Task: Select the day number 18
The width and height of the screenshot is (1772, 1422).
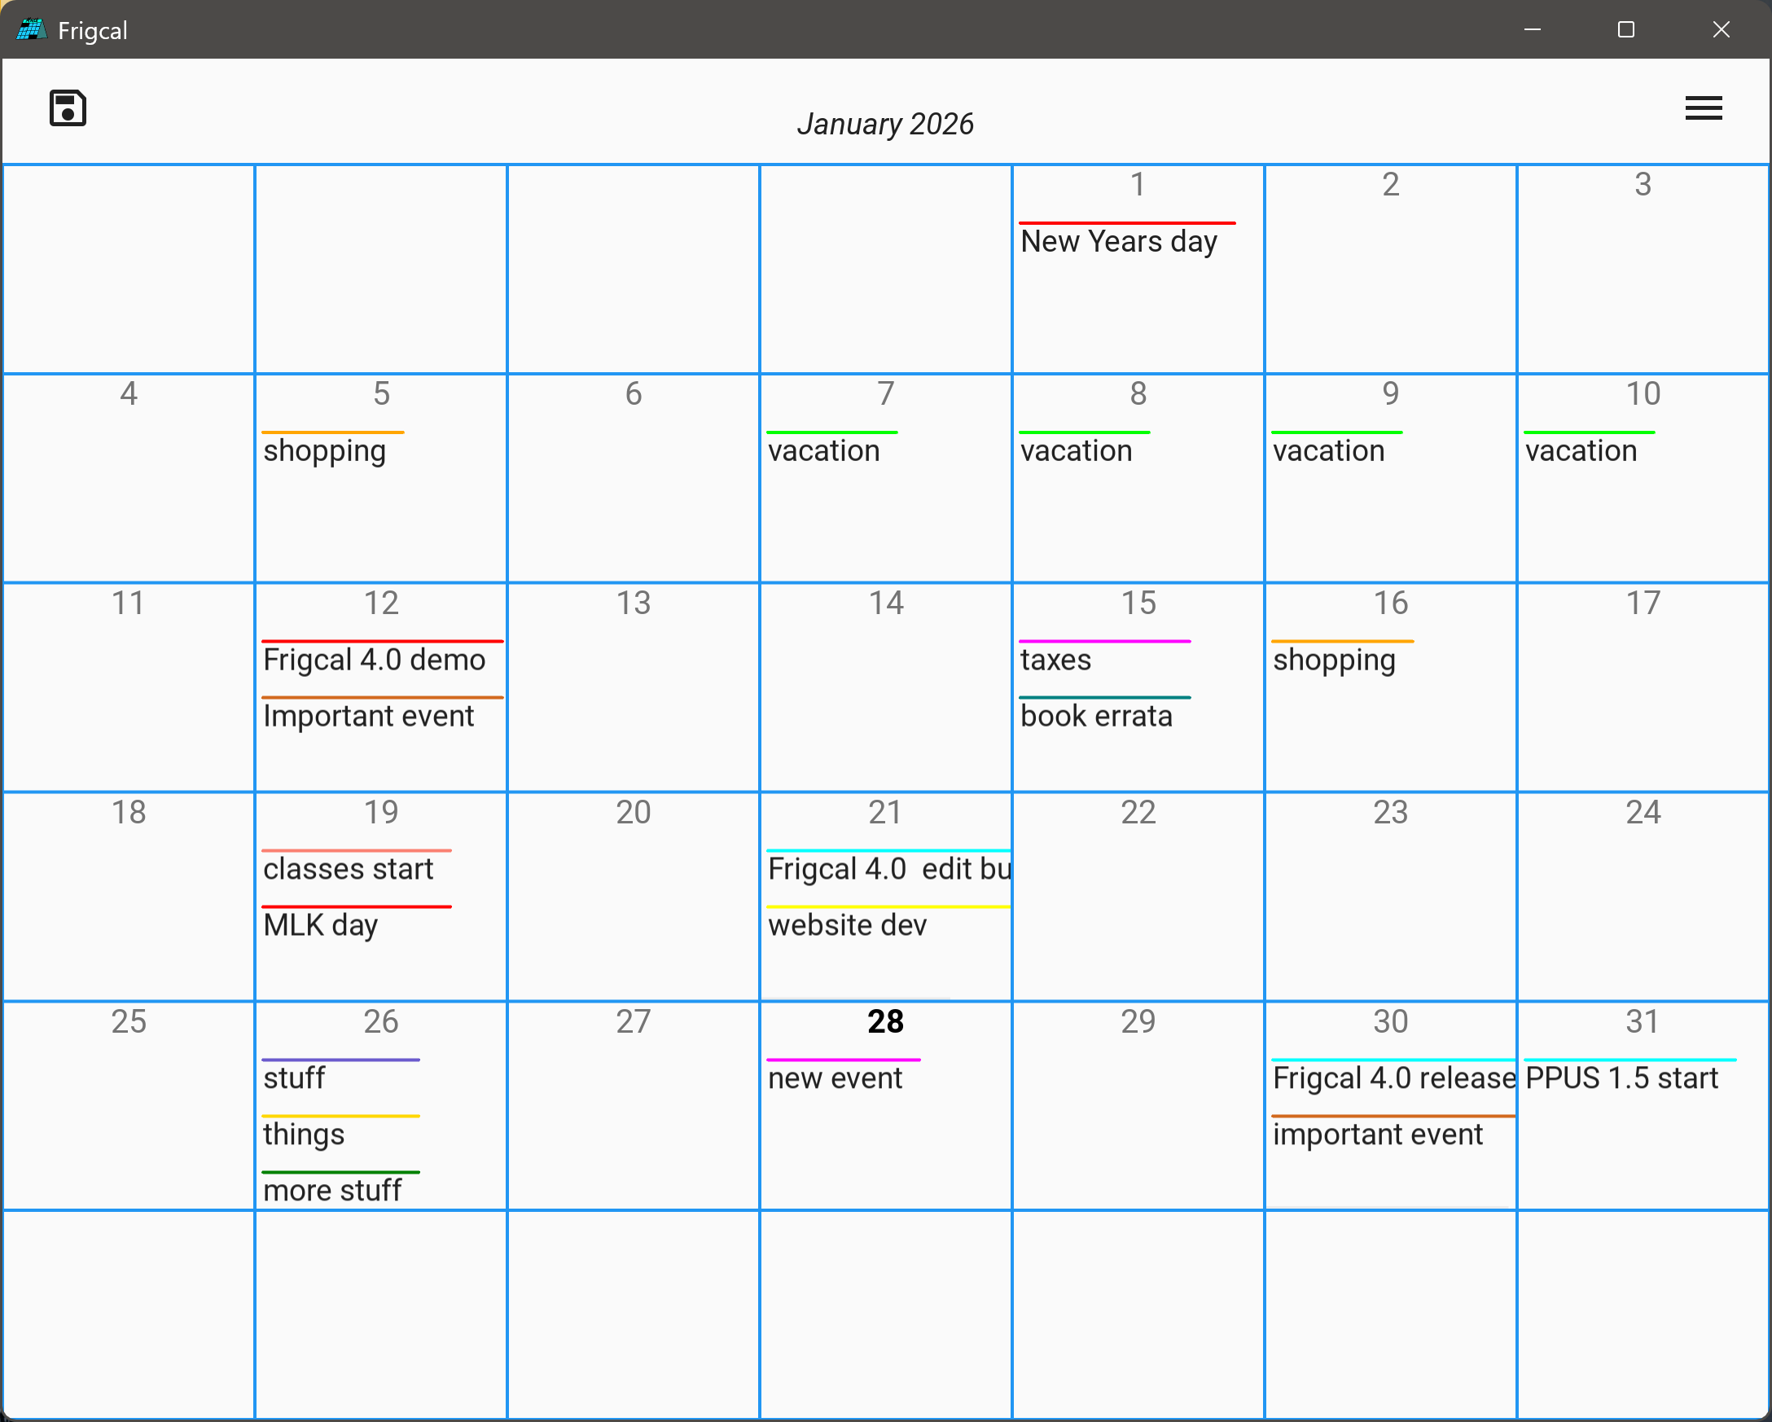Action: pos(128,812)
